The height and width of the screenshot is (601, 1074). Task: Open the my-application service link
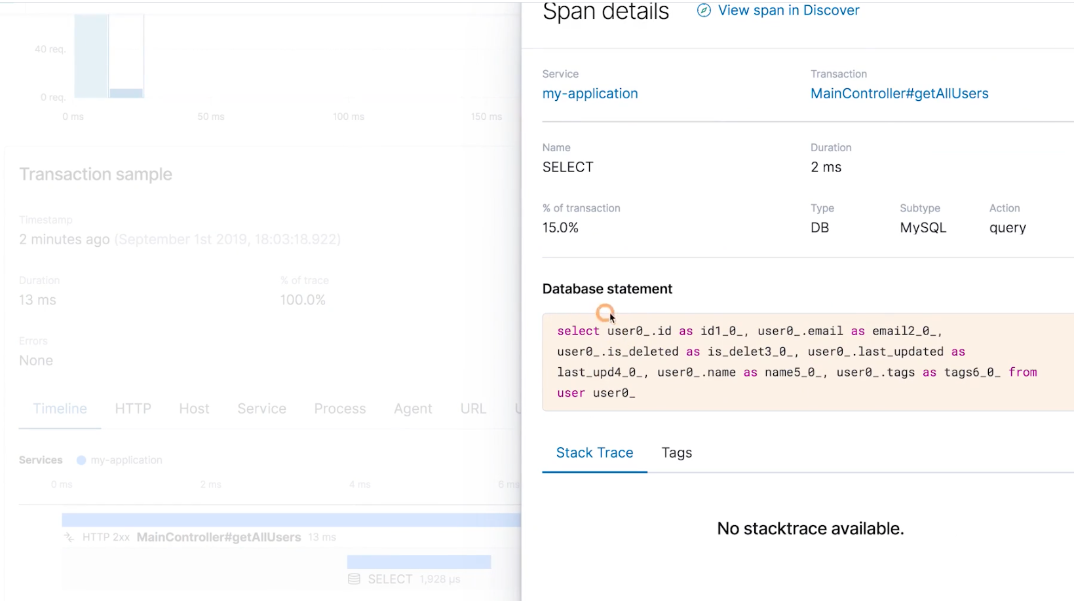pyautogui.click(x=590, y=94)
